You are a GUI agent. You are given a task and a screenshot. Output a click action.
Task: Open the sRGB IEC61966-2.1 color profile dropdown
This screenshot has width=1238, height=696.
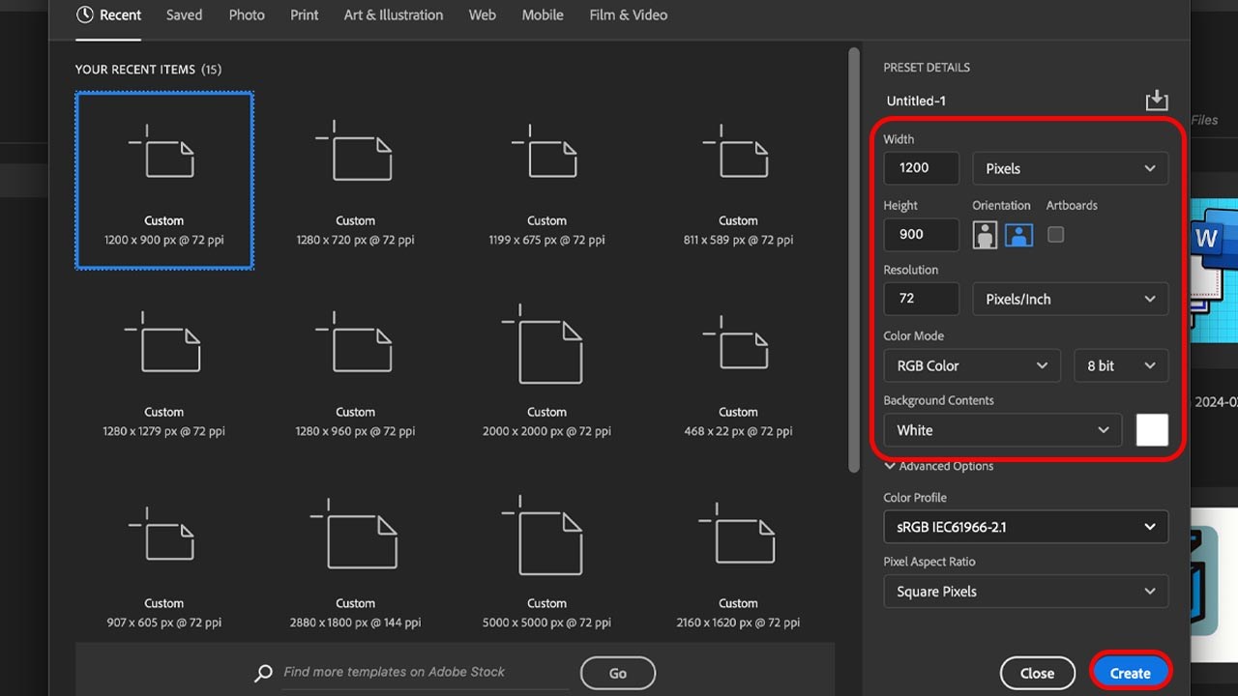click(x=1025, y=527)
